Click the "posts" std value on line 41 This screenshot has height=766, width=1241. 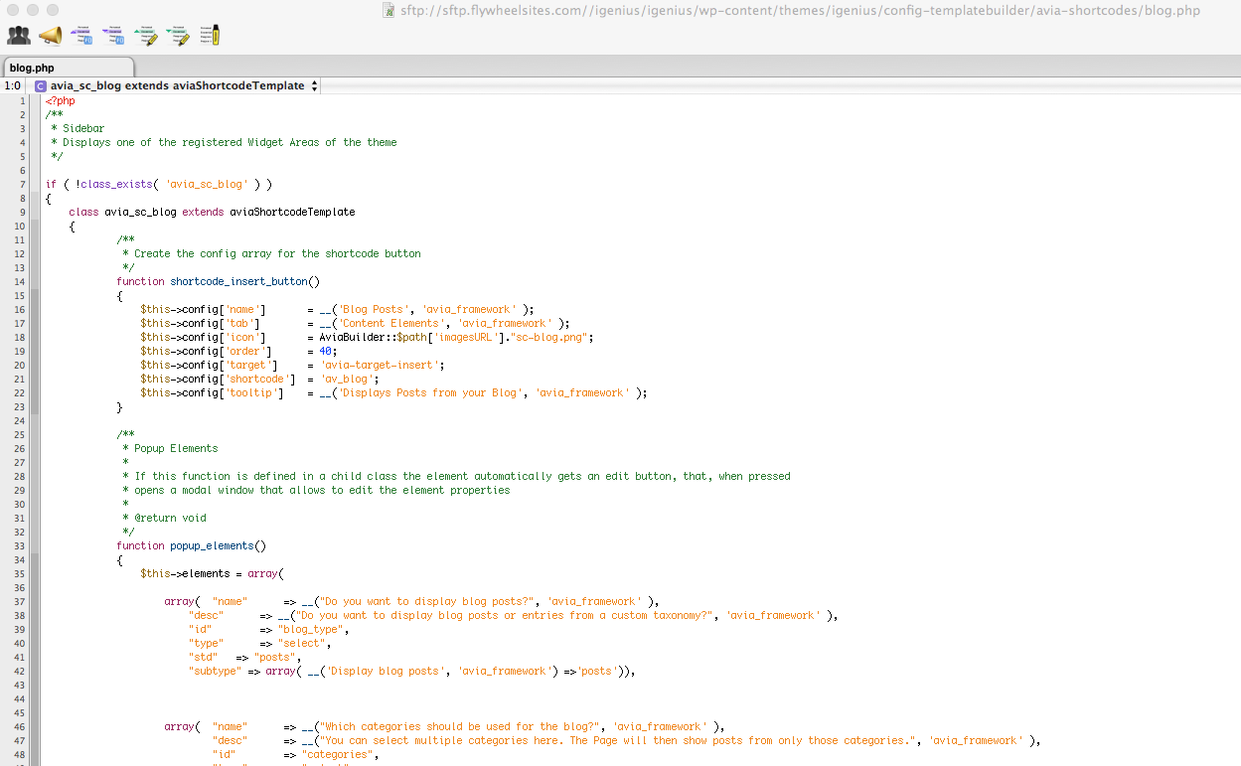(274, 657)
